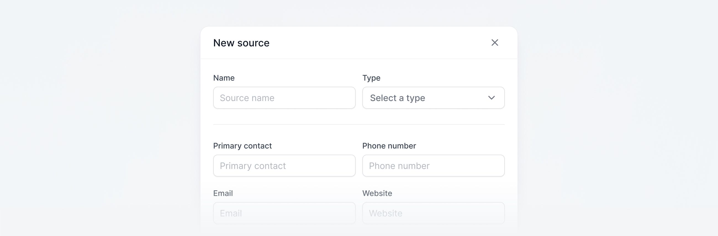Click the Primary contact label
The image size is (718, 236).
(242, 146)
